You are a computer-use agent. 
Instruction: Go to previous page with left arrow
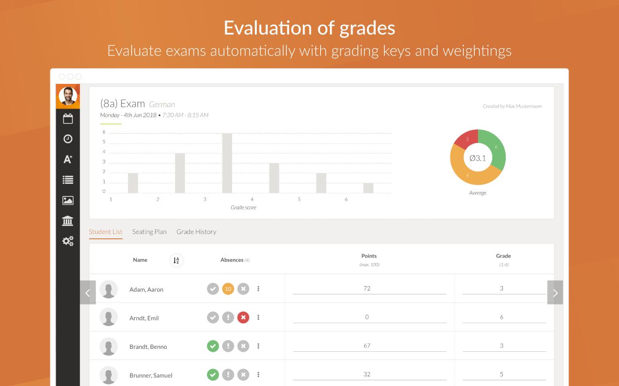88,292
